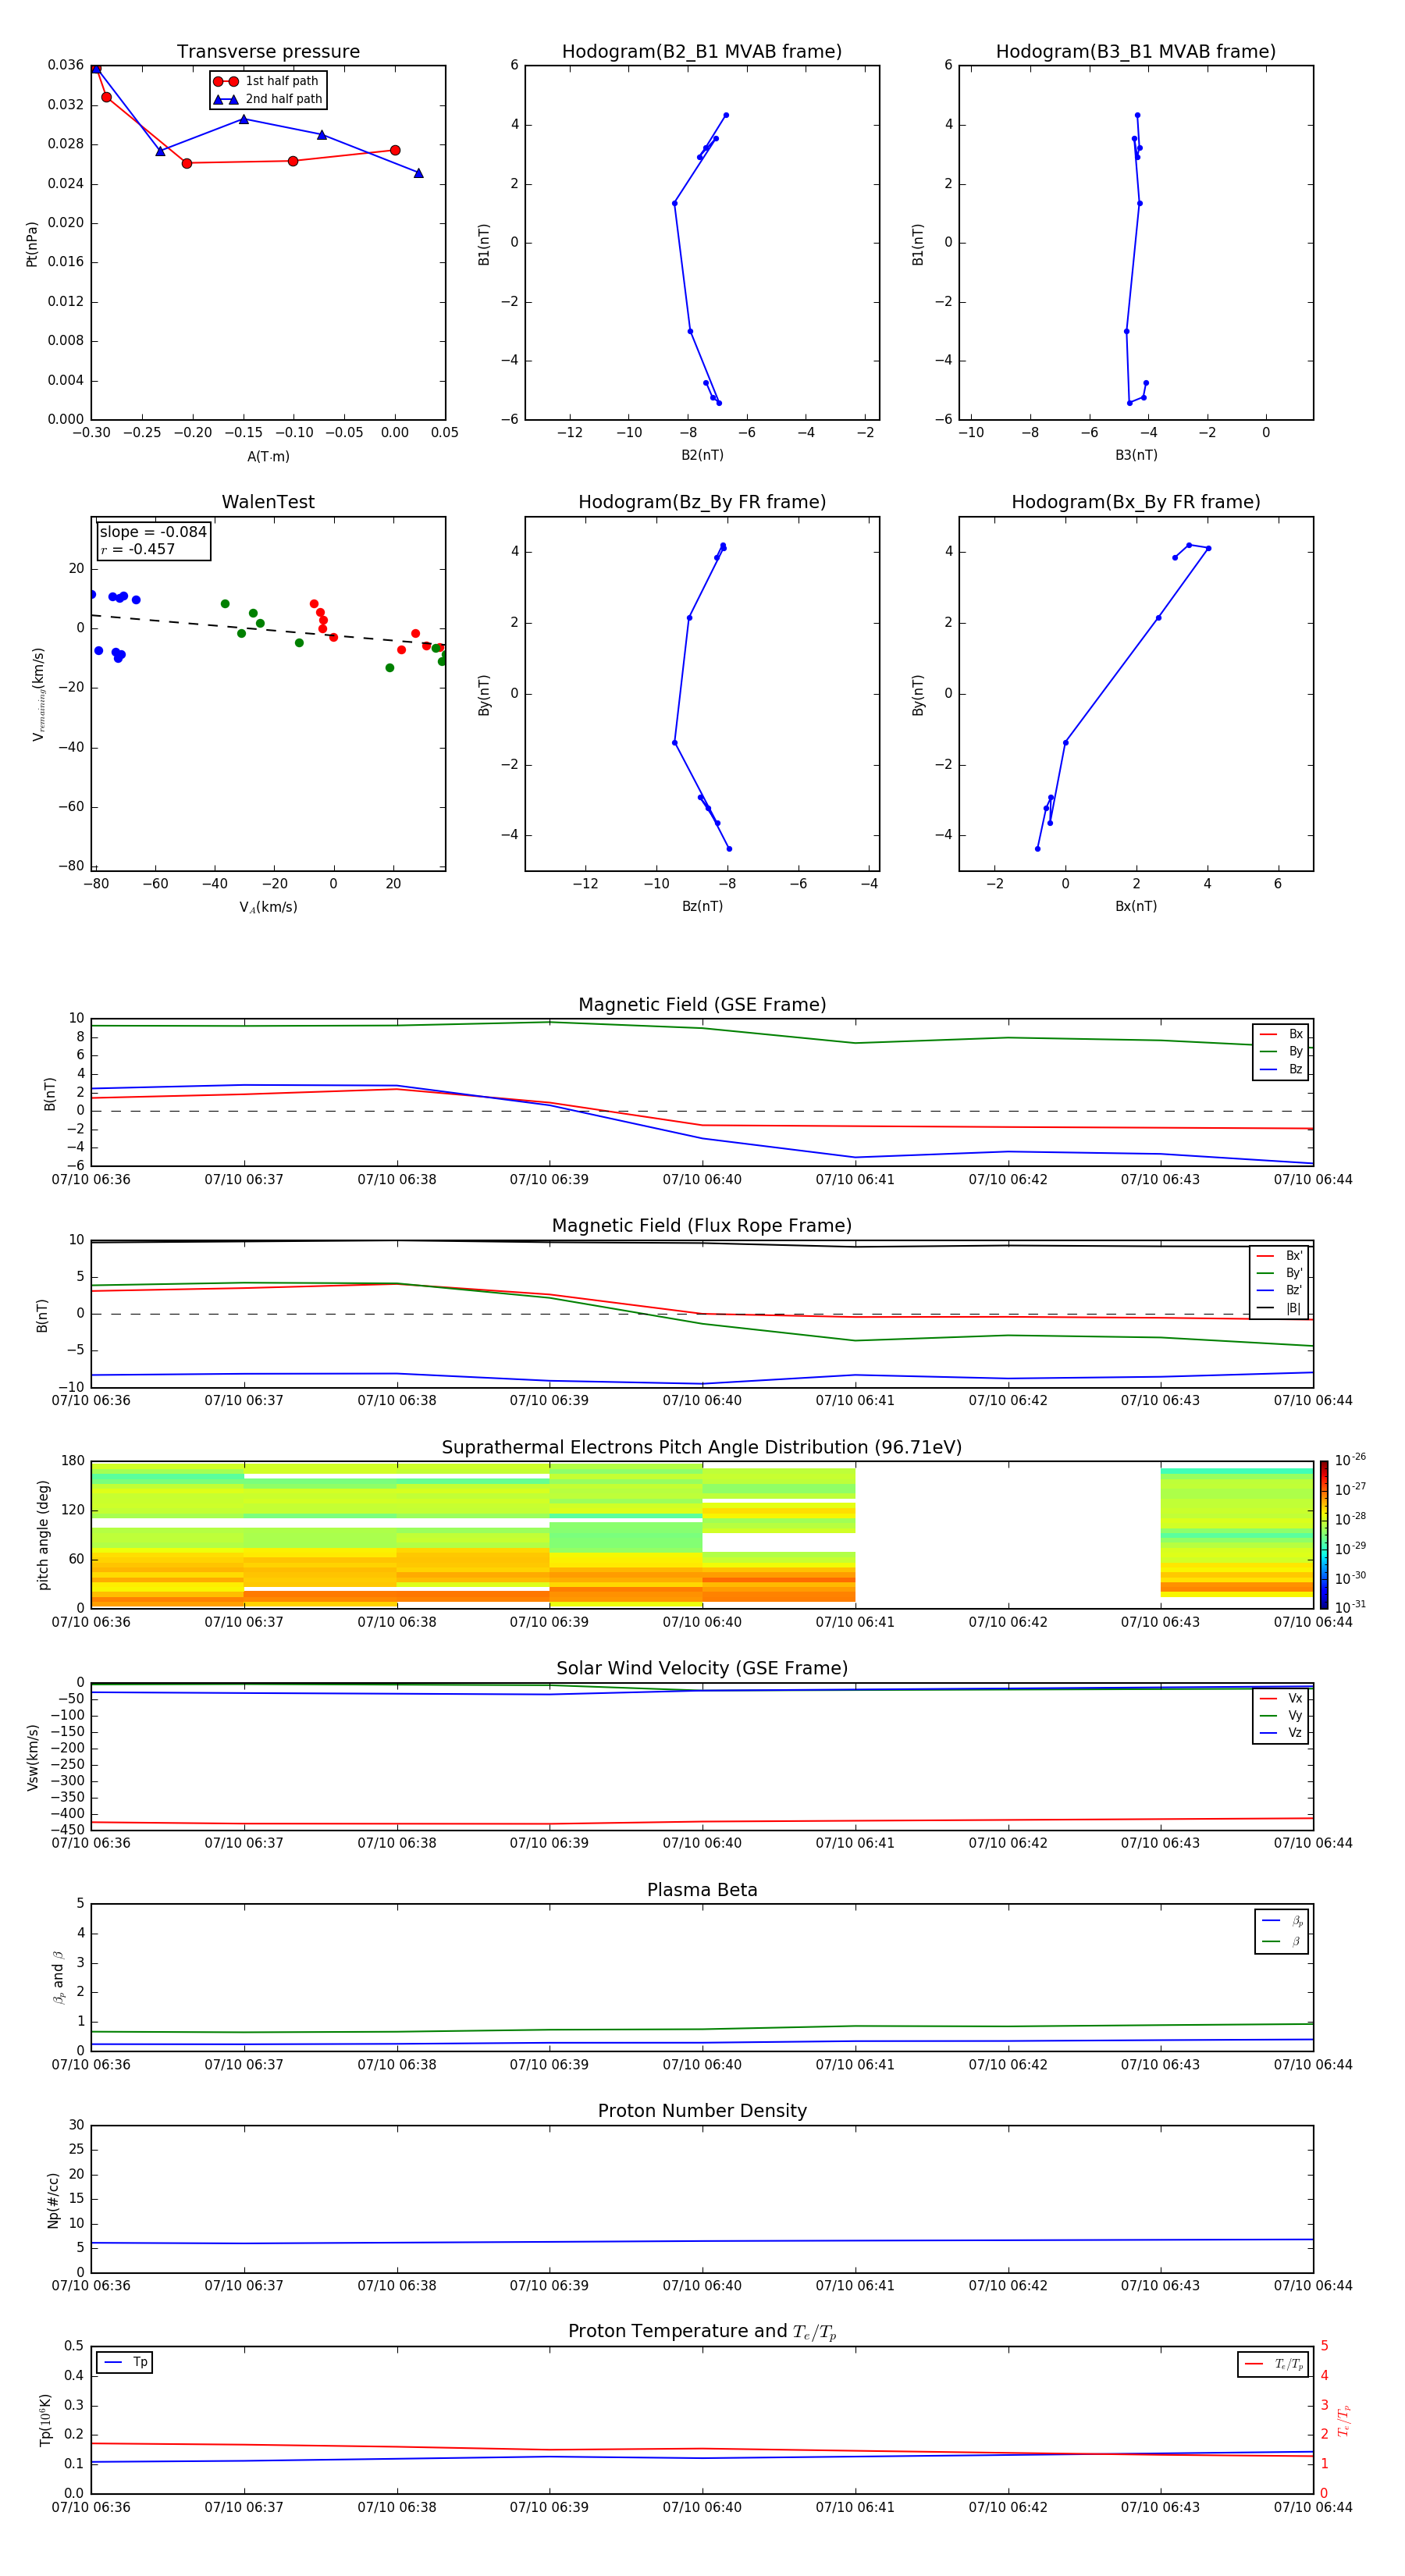Screen dimensions: 1405x2576
Task: Click the top point of the B2_B1 hodogram
Action: (726, 115)
